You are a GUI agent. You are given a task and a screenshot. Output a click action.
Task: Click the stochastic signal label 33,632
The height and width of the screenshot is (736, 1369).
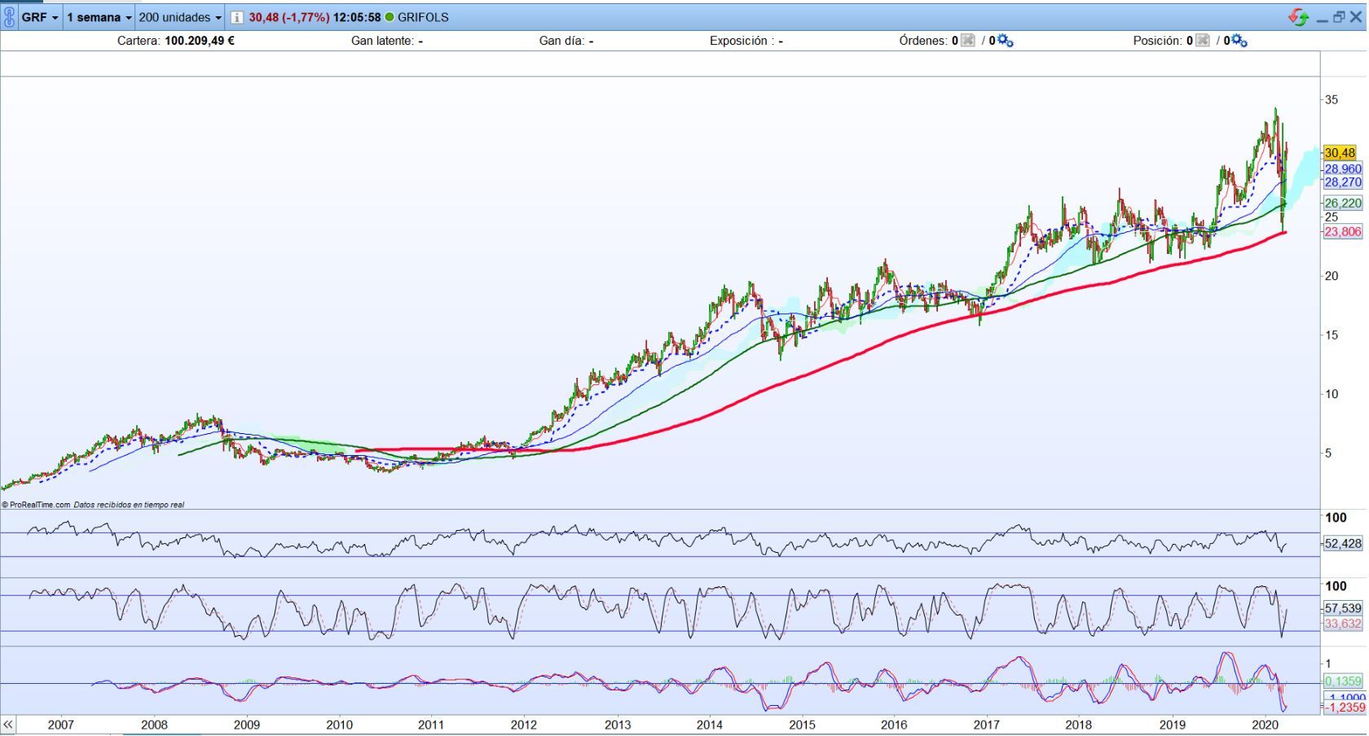pyautogui.click(x=1343, y=624)
